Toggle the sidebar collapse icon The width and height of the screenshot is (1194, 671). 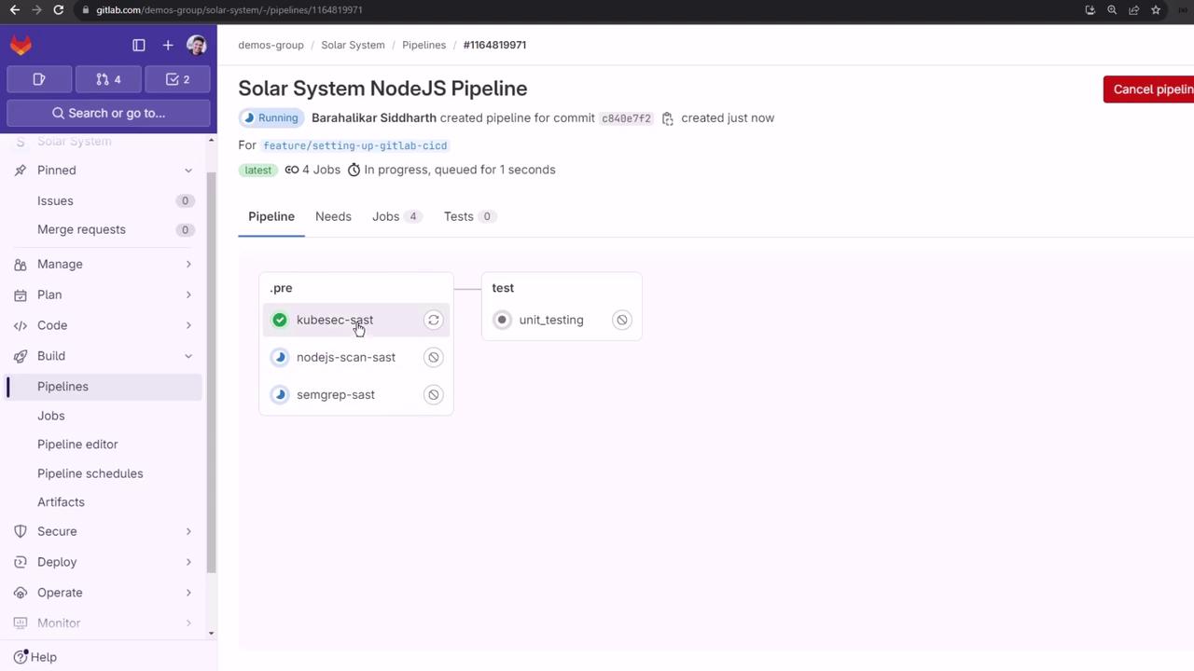[139, 45]
